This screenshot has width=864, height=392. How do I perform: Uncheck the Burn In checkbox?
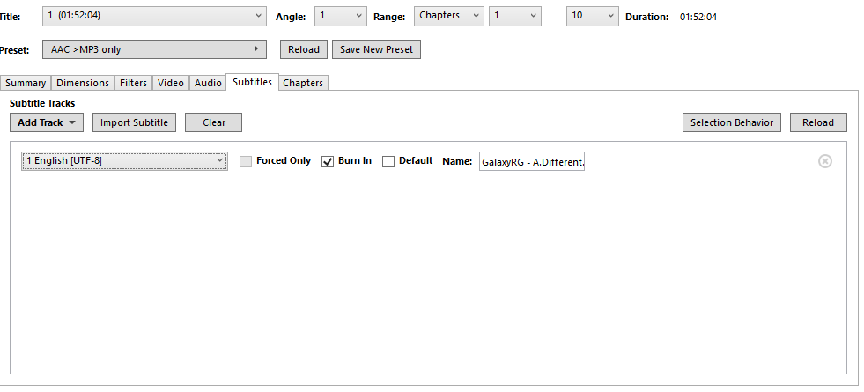pos(328,161)
